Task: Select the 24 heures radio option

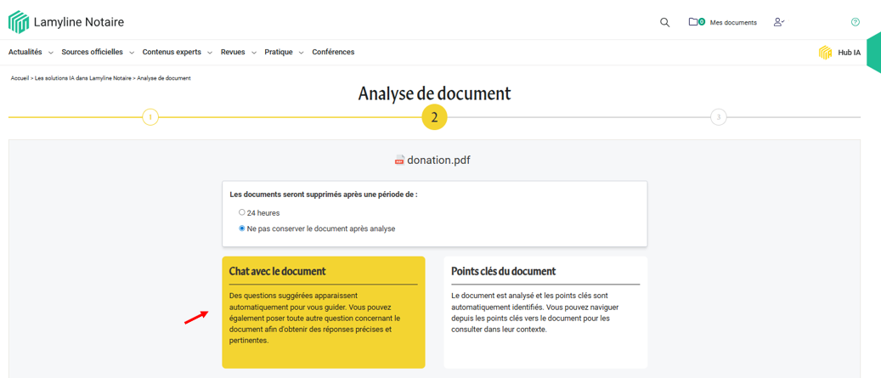Action: pos(241,213)
